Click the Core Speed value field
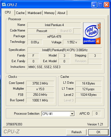This screenshot has height=137, width=111. pos(40,83)
